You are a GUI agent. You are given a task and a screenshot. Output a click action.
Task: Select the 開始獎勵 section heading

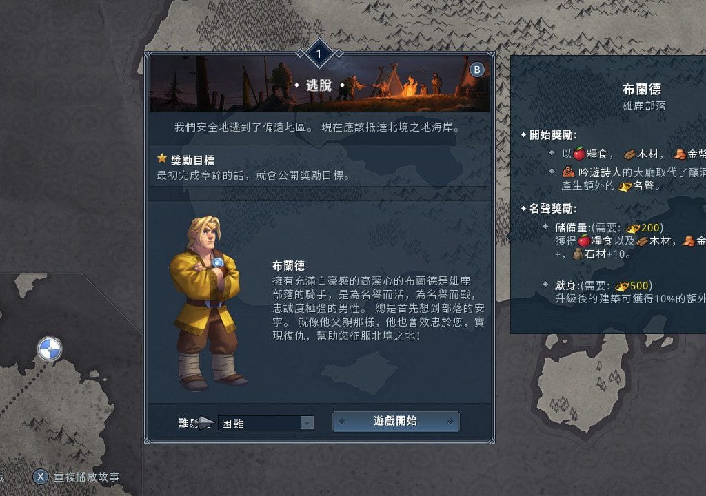(552, 134)
